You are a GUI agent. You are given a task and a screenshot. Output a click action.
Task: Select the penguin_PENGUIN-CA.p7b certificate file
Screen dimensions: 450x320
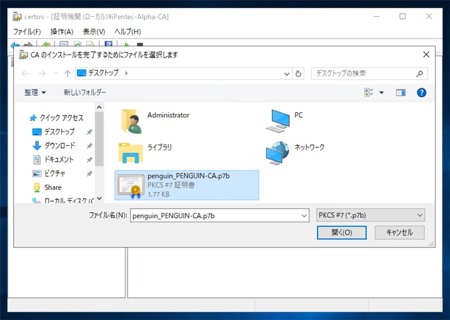coord(187,185)
